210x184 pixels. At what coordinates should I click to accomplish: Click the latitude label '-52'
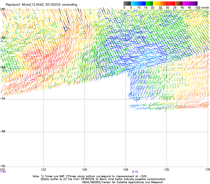point(3,38)
